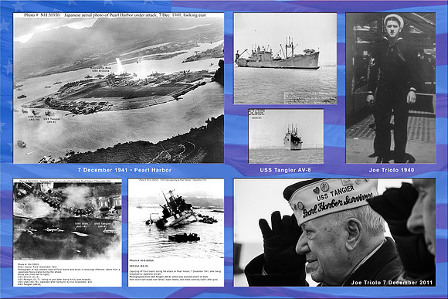The height and width of the screenshot is (299, 448).
Task: Click the Pearl Harbor aerial attack photo
Action: pos(119,88)
